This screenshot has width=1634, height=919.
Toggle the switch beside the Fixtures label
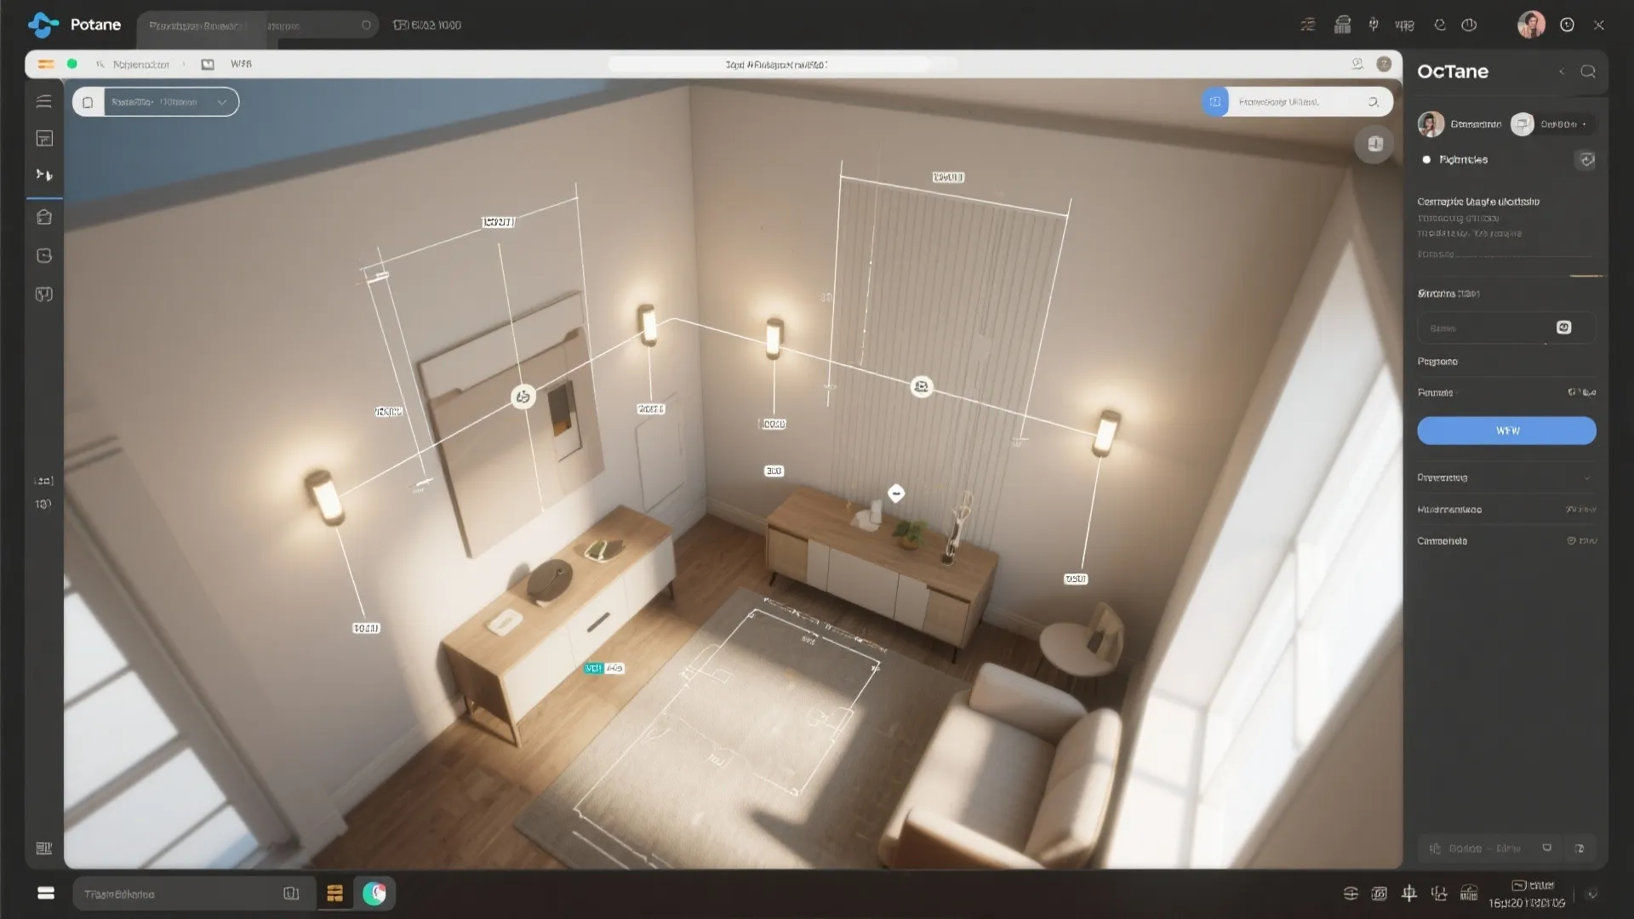coord(1585,160)
